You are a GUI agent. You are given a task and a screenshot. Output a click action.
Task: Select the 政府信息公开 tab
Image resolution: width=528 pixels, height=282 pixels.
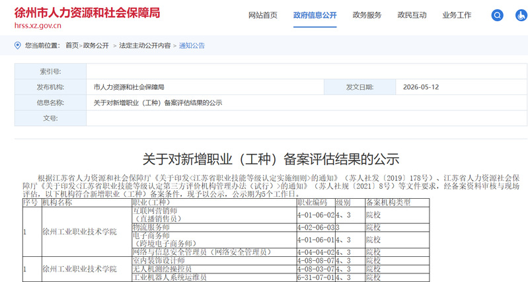click(315, 15)
